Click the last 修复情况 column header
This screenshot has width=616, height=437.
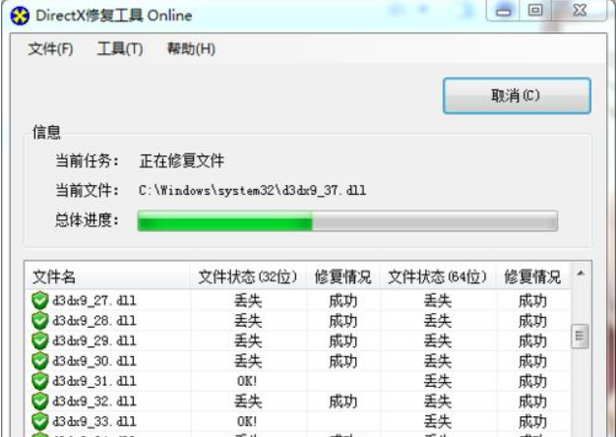point(532,277)
